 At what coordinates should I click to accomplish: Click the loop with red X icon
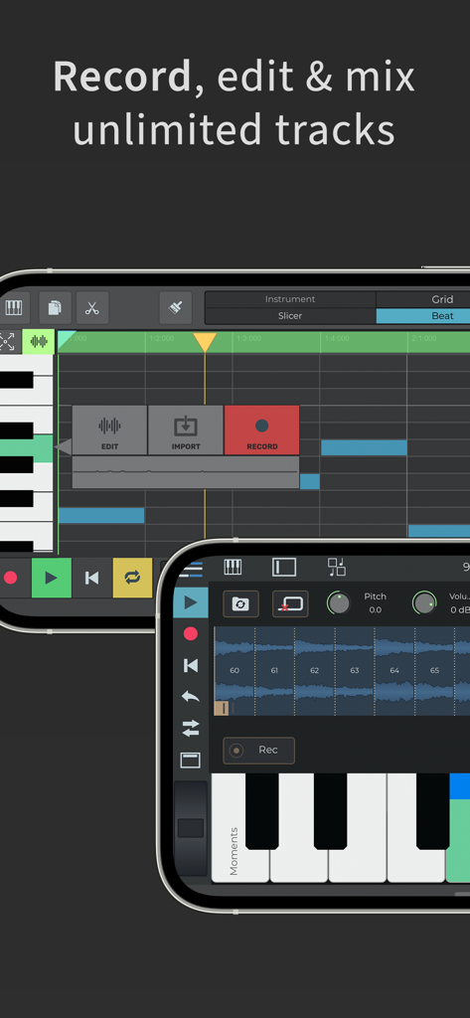point(290,603)
